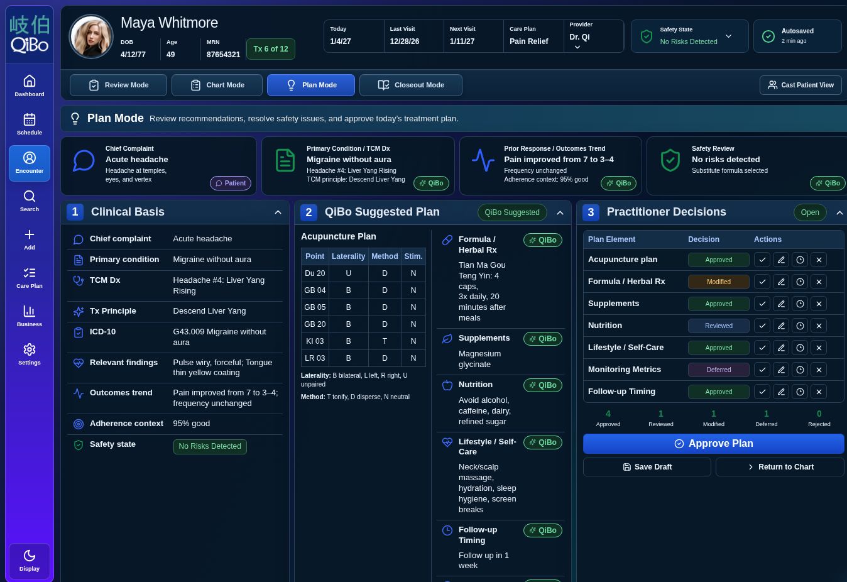
Task: Switch to Review Mode
Action: coord(118,85)
